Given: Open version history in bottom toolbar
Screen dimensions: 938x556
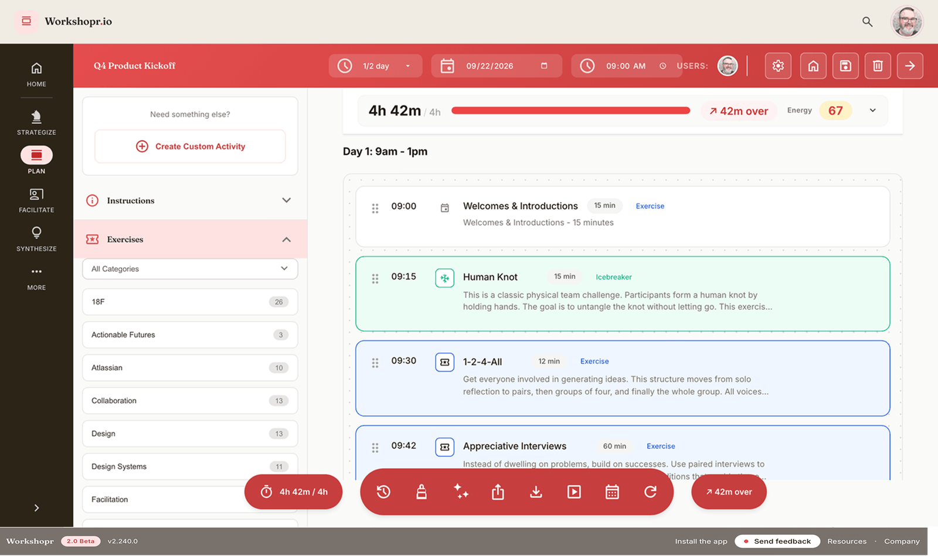Looking at the screenshot, I should (x=383, y=492).
